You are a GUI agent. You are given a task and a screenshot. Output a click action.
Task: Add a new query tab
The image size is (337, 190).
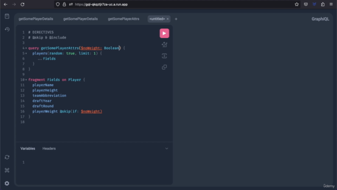(x=176, y=19)
